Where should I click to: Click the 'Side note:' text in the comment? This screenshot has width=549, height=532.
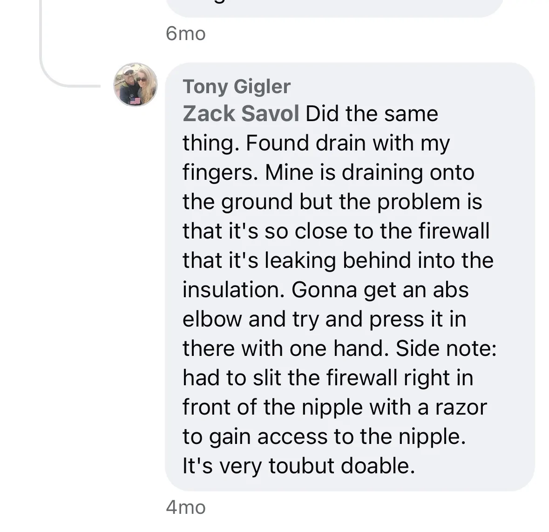pos(446,348)
